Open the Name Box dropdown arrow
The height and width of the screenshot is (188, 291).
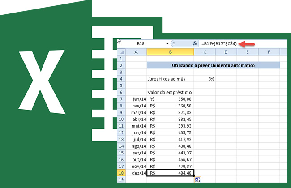[167, 43]
